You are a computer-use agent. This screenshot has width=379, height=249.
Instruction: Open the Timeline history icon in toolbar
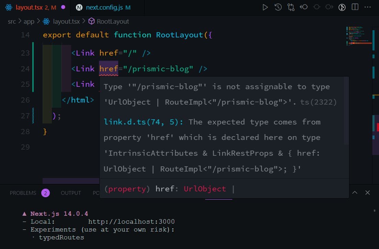pyautogui.click(x=278, y=7)
